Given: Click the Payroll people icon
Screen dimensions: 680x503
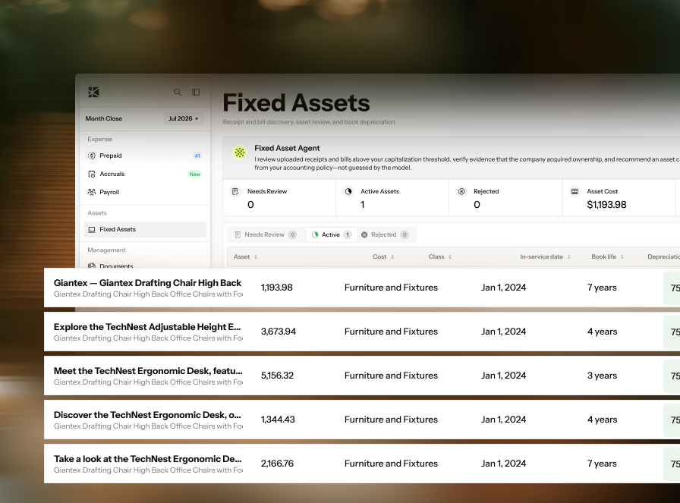Looking at the screenshot, I should [92, 192].
